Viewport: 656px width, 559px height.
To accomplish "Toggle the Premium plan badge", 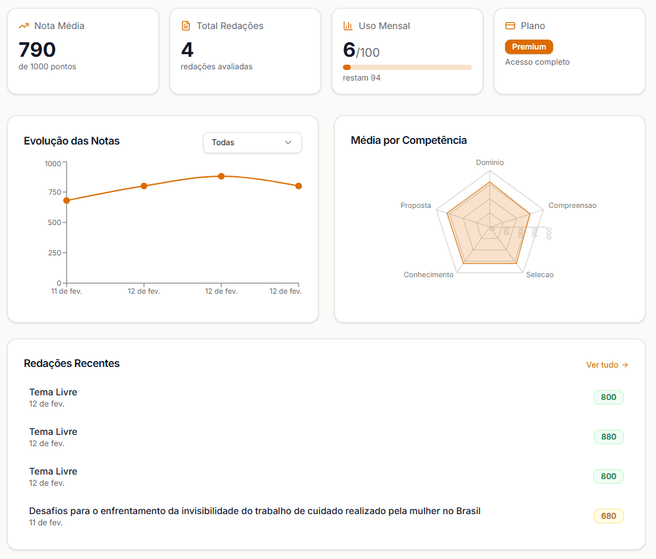I will pos(529,47).
